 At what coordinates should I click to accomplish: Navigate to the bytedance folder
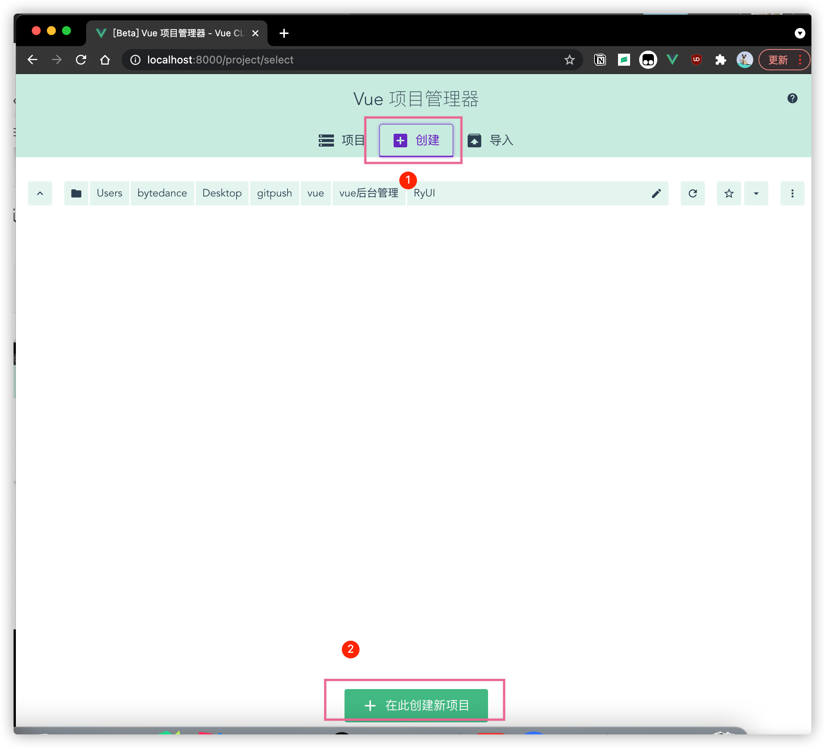point(162,193)
